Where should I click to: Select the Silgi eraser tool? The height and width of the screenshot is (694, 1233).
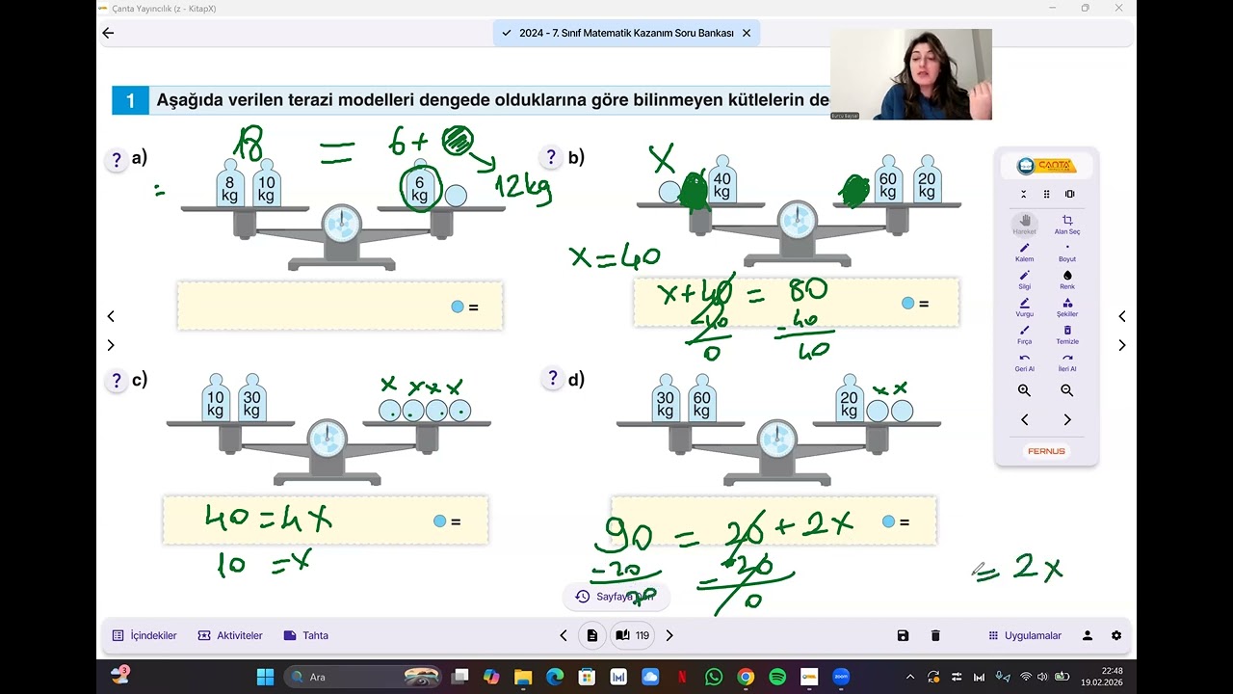tap(1025, 280)
